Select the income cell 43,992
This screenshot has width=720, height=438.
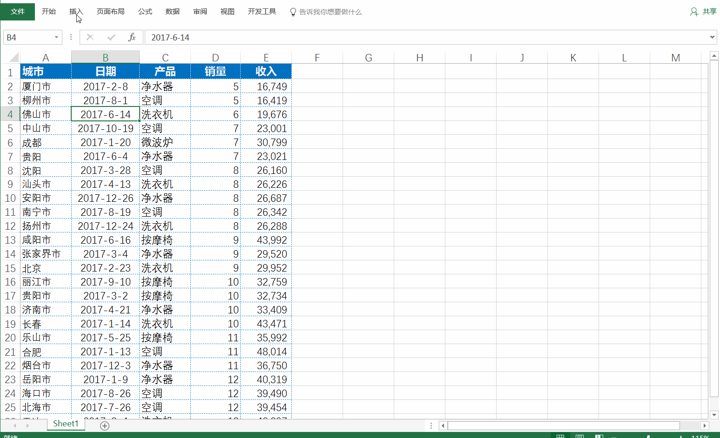[x=266, y=240]
